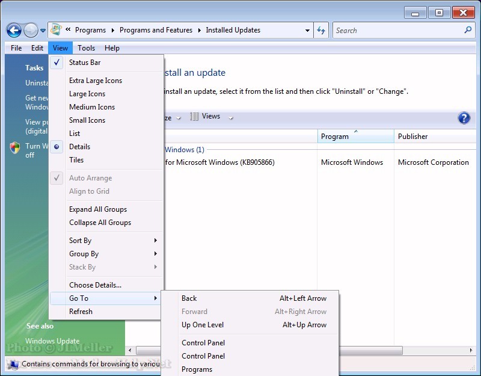Click the search magnifier icon
Image resolution: width=481 pixels, height=376 pixels.
click(x=468, y=30)
